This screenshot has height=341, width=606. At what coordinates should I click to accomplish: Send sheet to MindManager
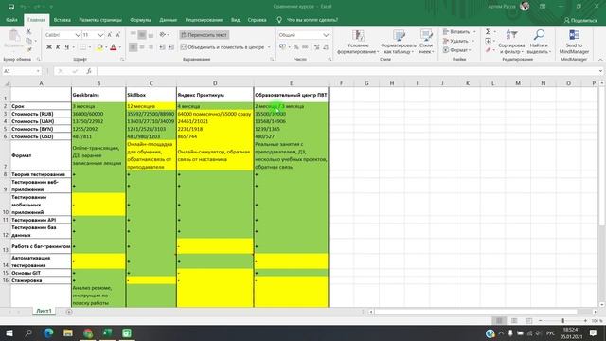click(574, 42)
